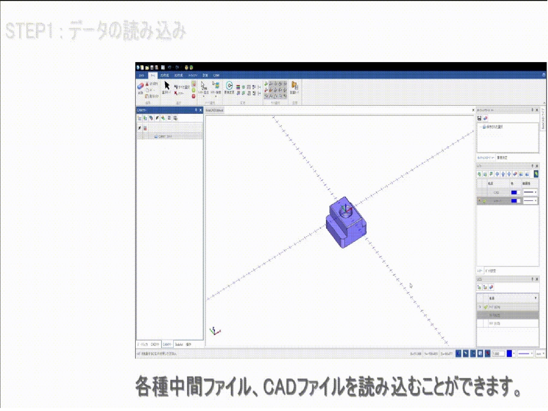Image resolution: width=548 pixels, height=411 pixels.
Task: Click the help icon at the ribbon's right end
Action: [544, 75]
